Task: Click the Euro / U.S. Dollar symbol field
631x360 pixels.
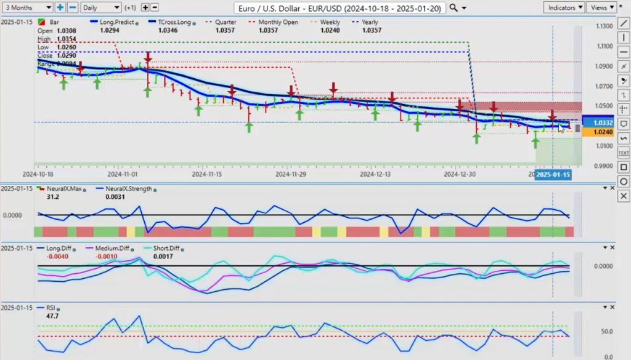Action: coord(340,7)
